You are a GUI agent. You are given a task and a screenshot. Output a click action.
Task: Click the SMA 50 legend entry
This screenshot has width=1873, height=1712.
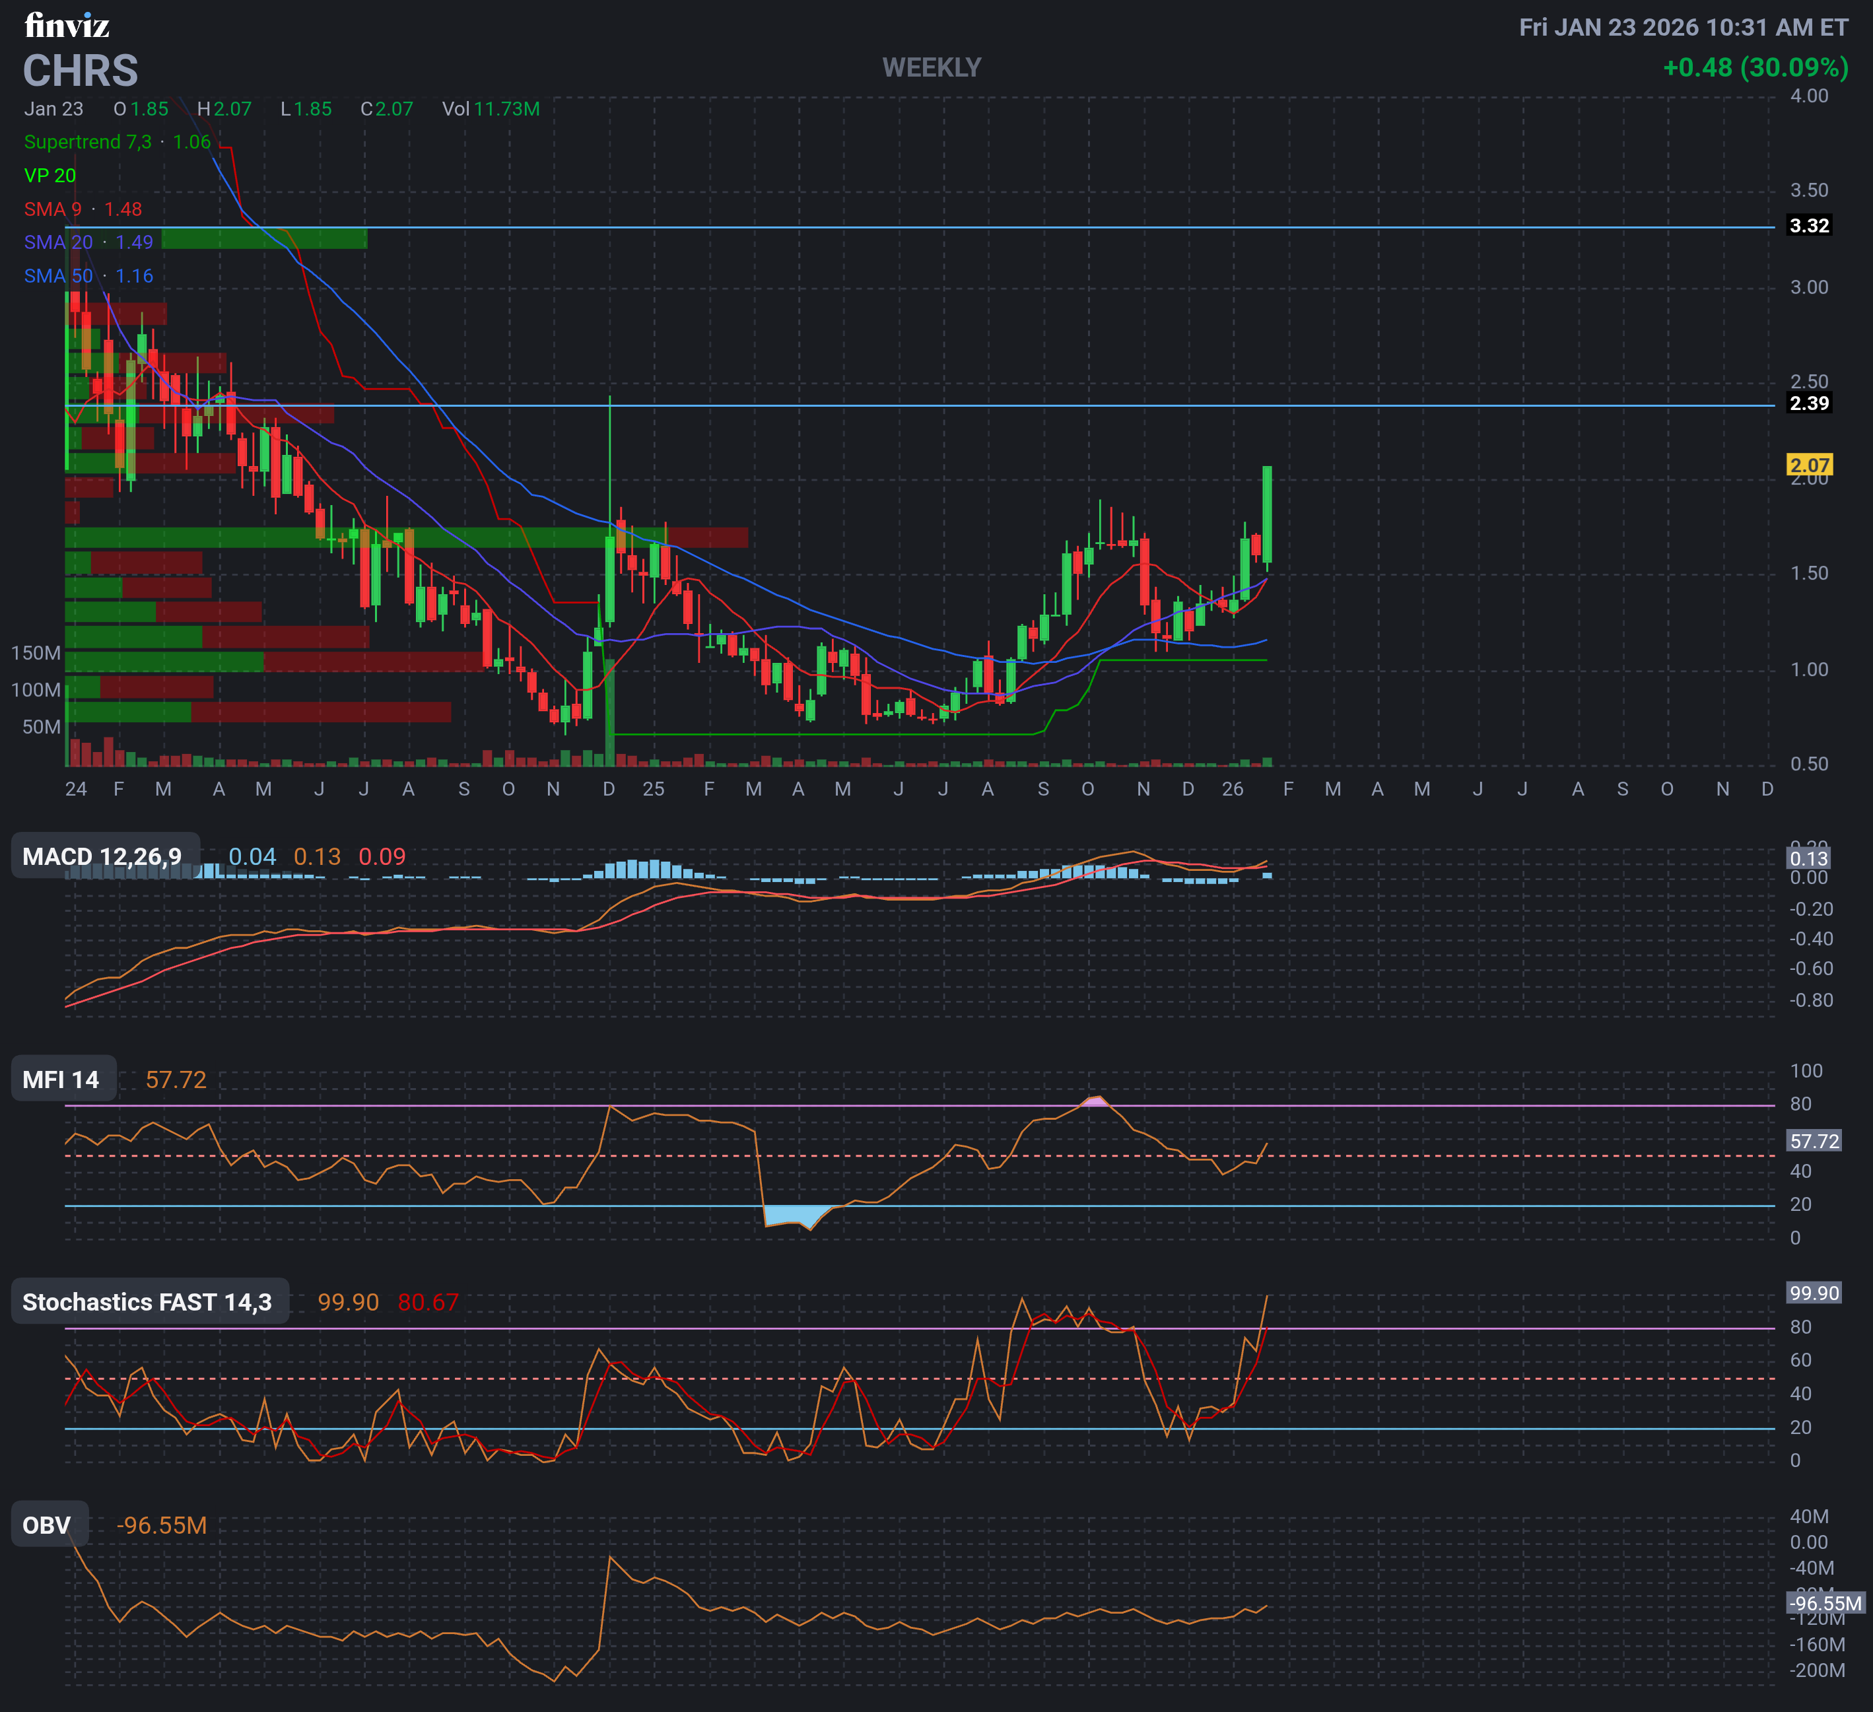59,276
